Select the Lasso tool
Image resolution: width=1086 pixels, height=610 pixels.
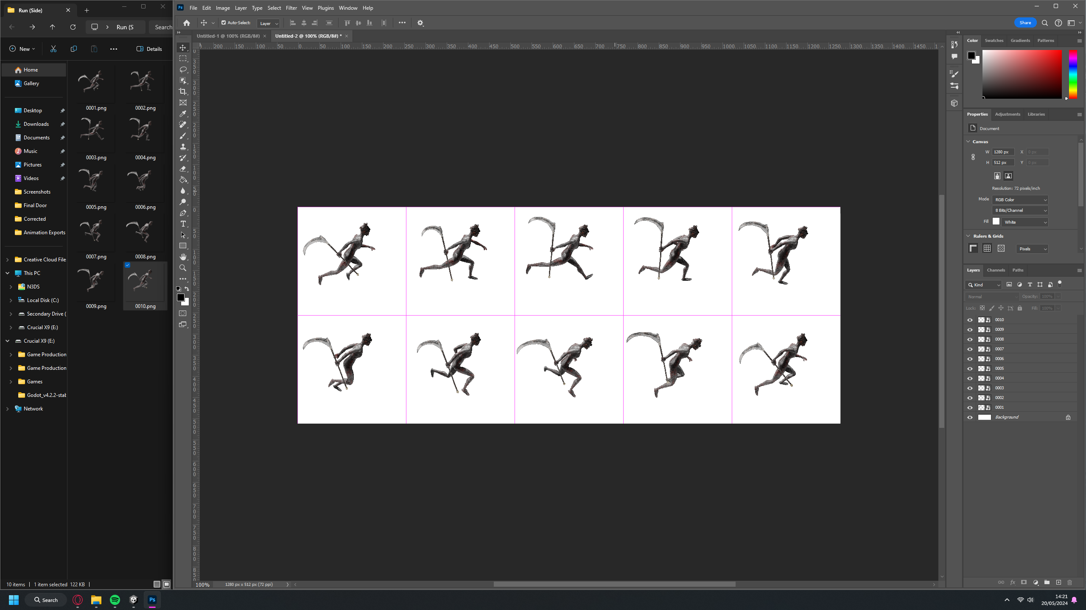(183, 69)
